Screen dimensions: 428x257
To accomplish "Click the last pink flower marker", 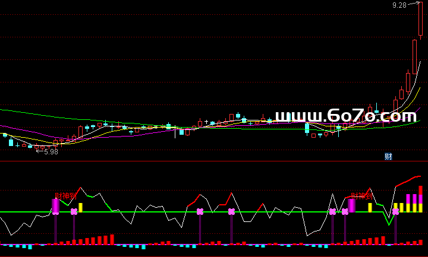I will (x=395, y=212).
